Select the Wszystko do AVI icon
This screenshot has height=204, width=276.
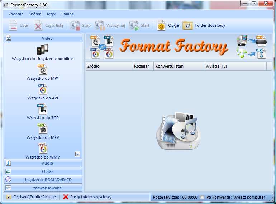[42, 89]
